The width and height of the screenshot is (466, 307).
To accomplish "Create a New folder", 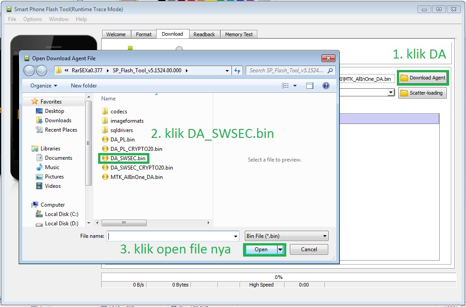I will tap(84, 86).
